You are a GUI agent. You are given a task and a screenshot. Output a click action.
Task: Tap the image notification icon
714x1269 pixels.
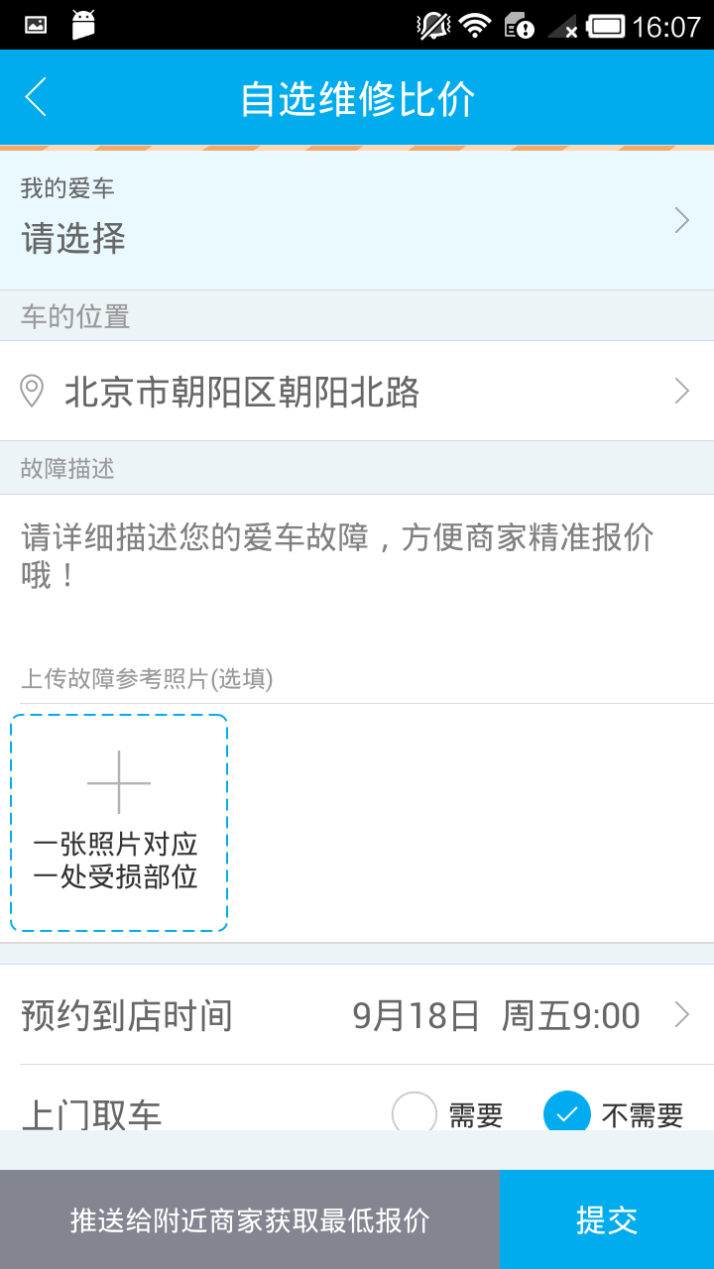click(x=36, y=26)
